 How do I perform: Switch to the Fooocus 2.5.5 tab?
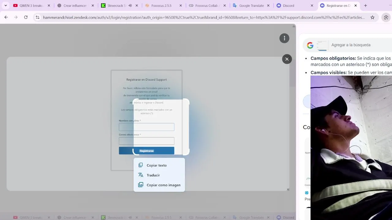click(163, 5)
